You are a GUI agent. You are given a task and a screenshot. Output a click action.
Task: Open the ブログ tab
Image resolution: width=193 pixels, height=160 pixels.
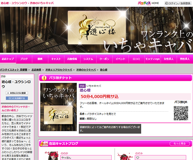[24, 59]
